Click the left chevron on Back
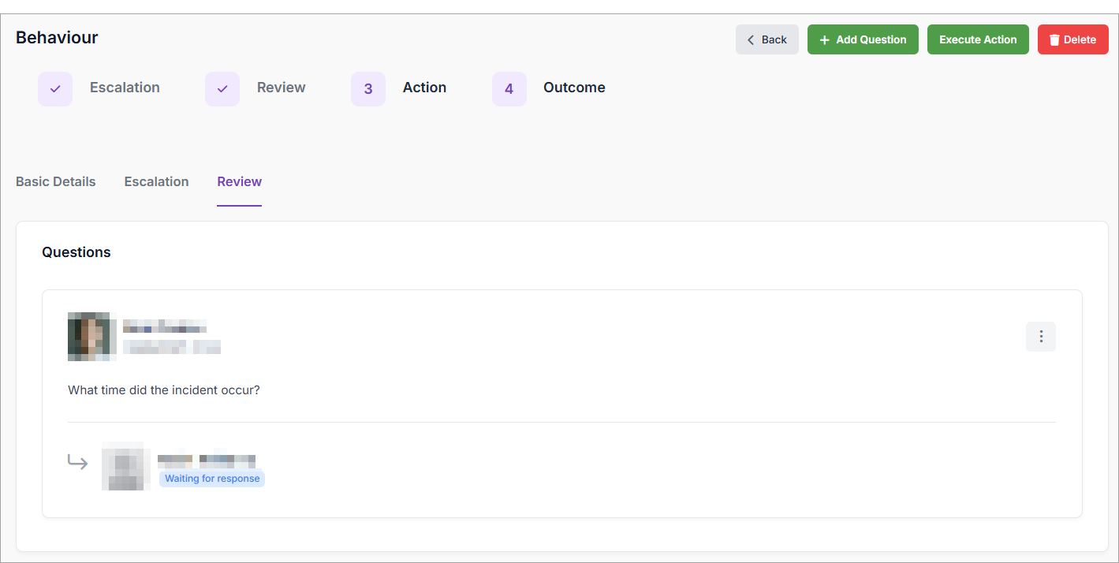 click(x=751, y=40)
